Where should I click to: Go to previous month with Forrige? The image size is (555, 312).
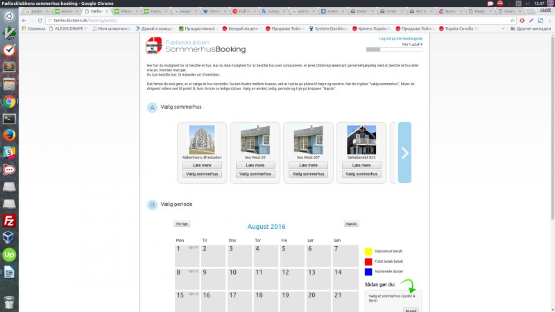182,224
